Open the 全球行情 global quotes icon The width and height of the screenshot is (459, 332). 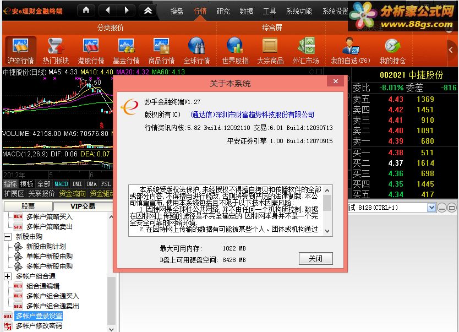click(x=196, y=50)
